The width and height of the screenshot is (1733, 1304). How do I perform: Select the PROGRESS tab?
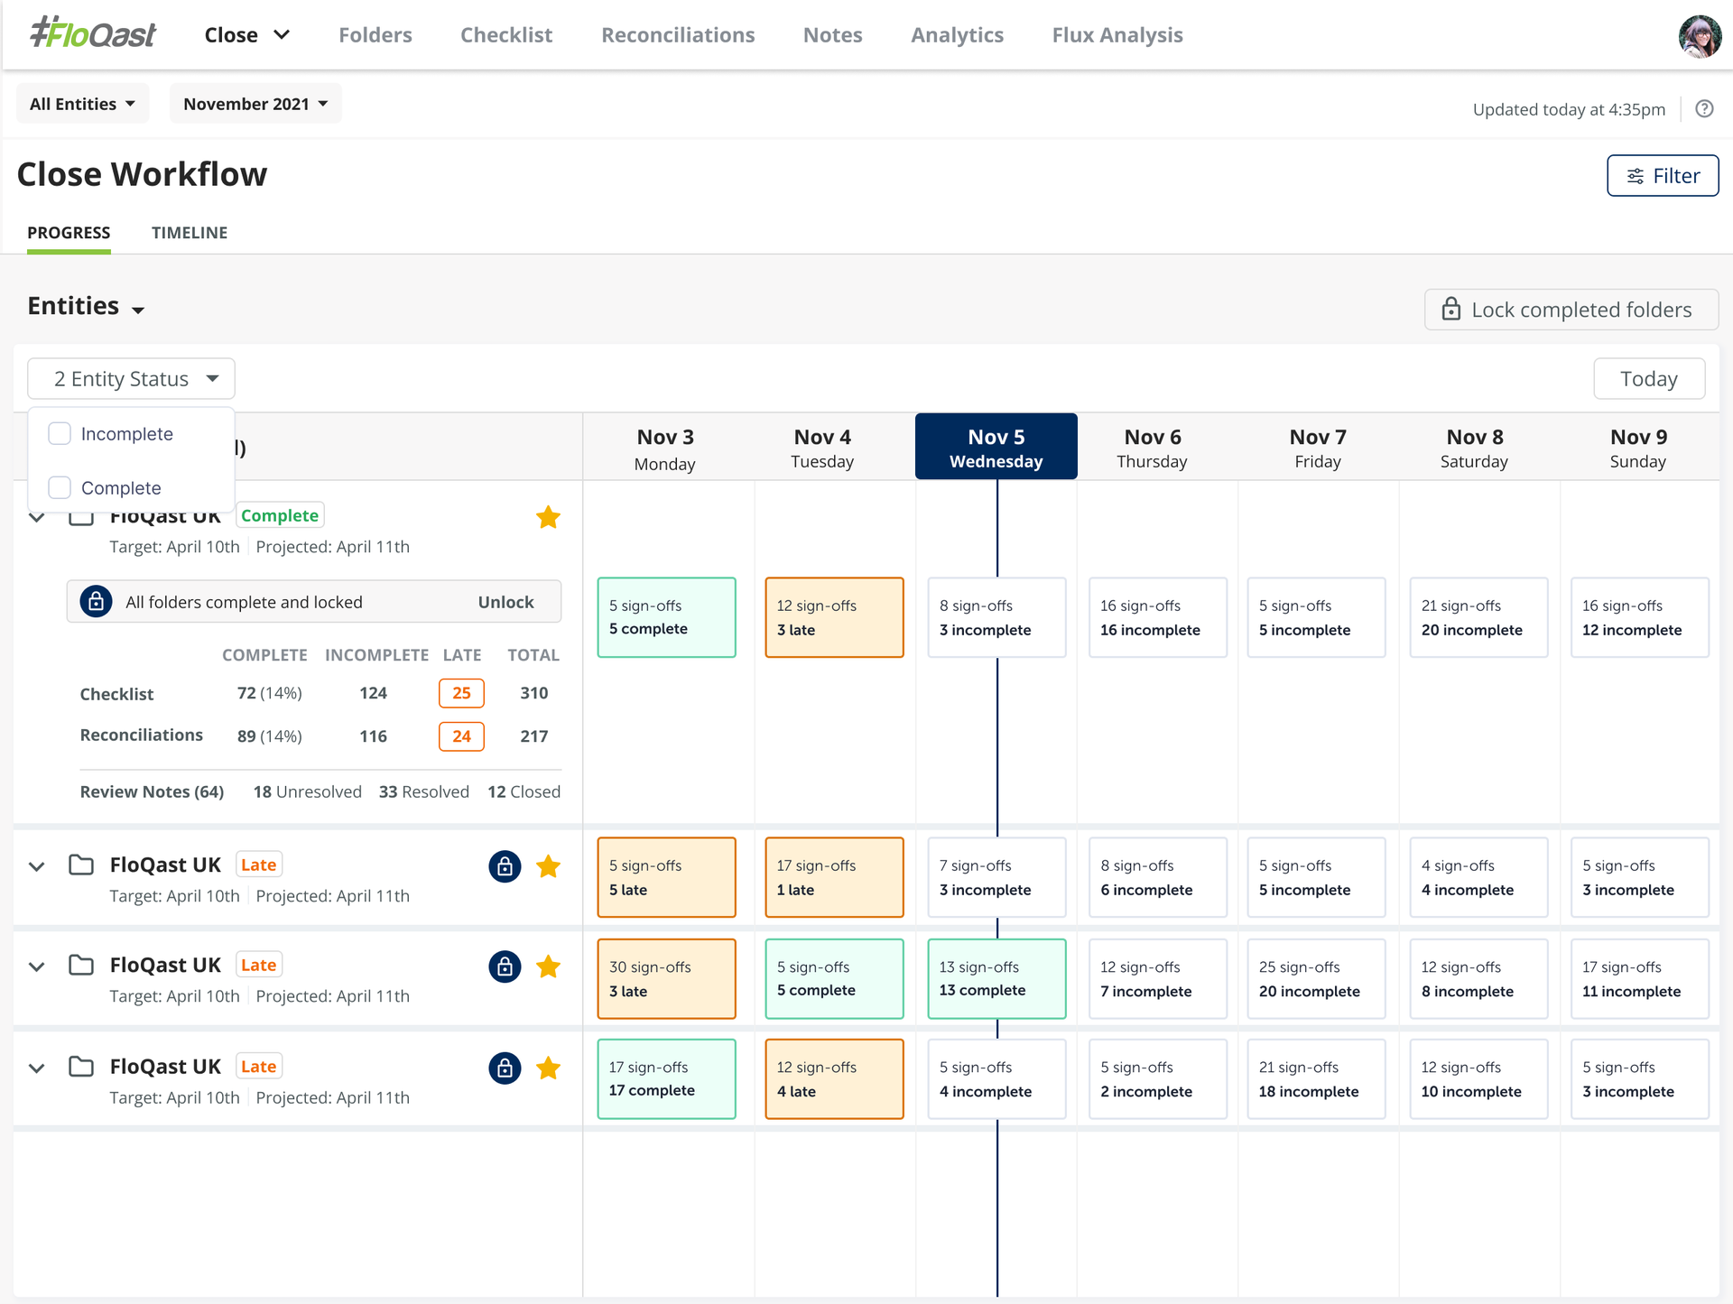click(x=69, y=233)
